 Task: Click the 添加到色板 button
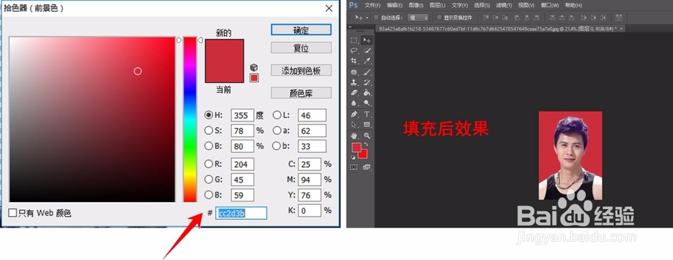pos(301,71)
